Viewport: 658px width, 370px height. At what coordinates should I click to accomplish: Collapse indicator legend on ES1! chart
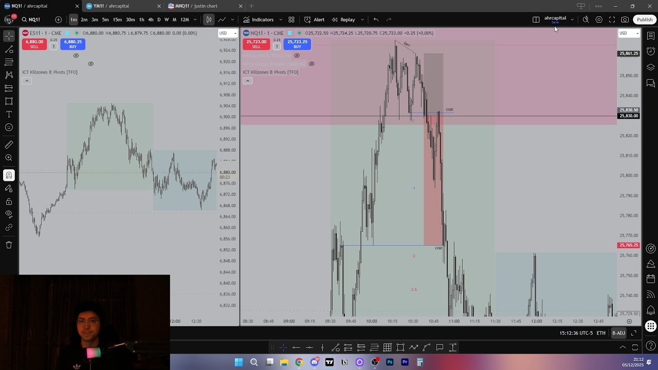[x=27, y=81]
